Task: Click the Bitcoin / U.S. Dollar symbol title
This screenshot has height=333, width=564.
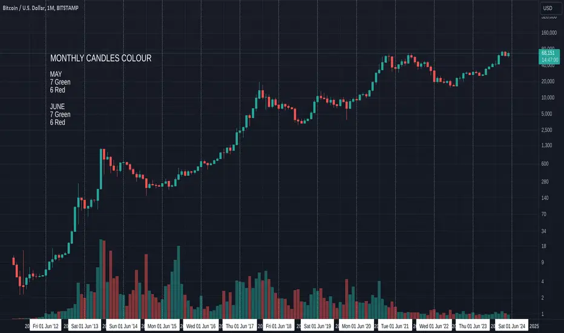Action: coord(41,8)
